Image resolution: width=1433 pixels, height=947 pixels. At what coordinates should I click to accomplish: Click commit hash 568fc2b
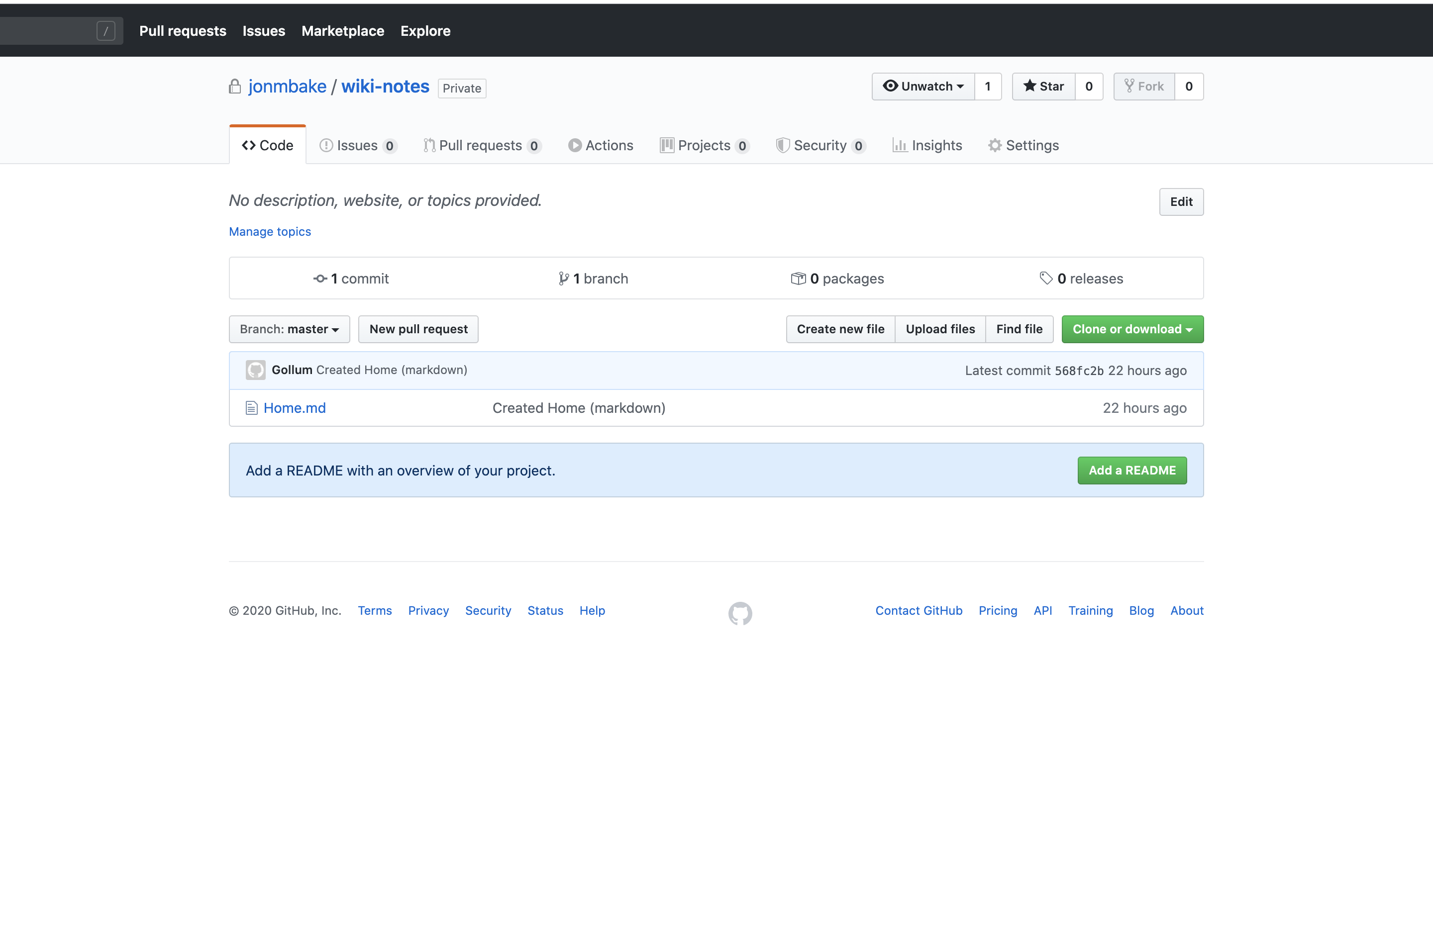pyautogui.click(x=1079, y=371)
